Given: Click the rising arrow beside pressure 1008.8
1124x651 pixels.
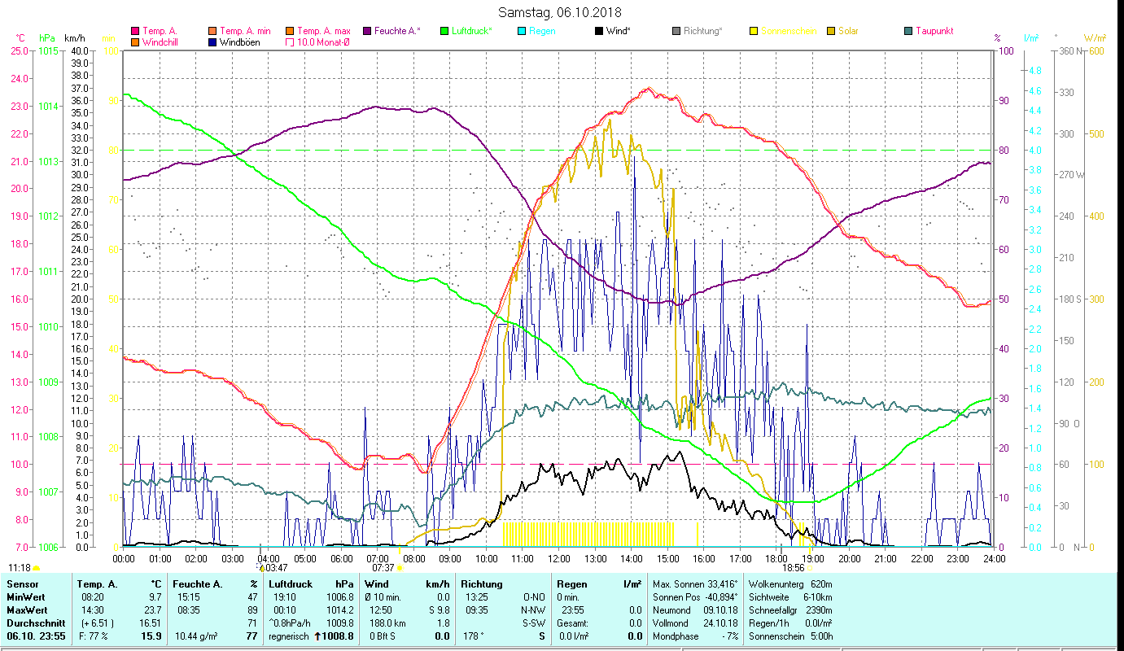Looking at the screenshot, I should [x=317, y=636].
